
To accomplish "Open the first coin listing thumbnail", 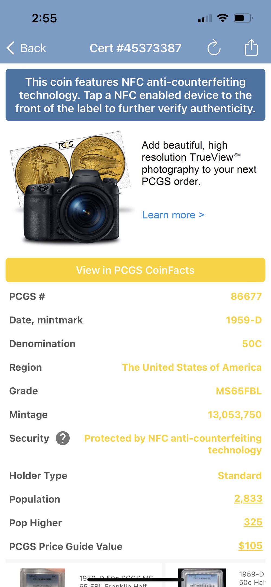I will point(43,578).
